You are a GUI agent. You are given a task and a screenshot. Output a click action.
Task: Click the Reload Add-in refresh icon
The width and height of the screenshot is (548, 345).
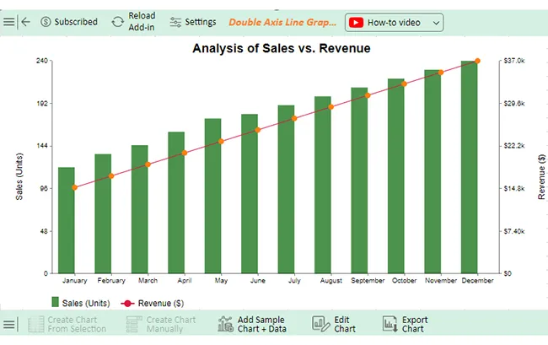pos(118,22)
